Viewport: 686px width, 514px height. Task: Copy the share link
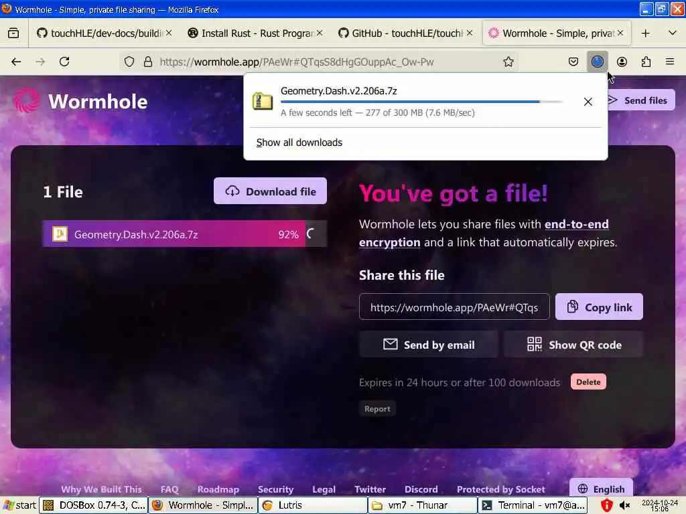pyautogui.click(x=599, y=307)
